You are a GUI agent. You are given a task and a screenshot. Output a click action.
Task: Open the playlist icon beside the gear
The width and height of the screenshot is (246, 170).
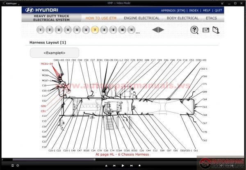[x=13, y=165]
